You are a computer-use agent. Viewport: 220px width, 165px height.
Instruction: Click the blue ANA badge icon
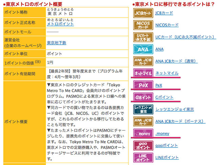[143, 49]
